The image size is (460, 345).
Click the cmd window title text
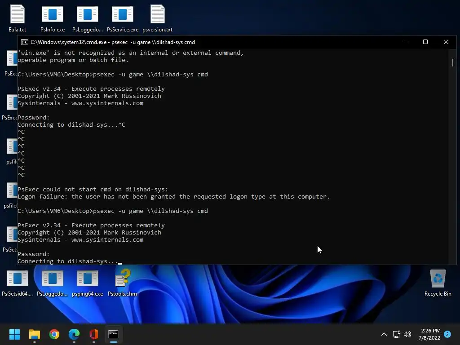[113, 42]
